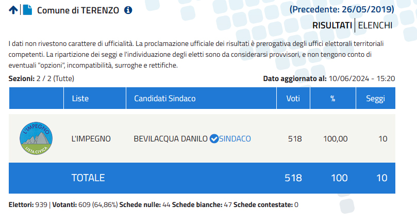The image size is (417, 222).
Task: Open the previous election 26/05/2019 link
Action: click(x=342, y=10)
